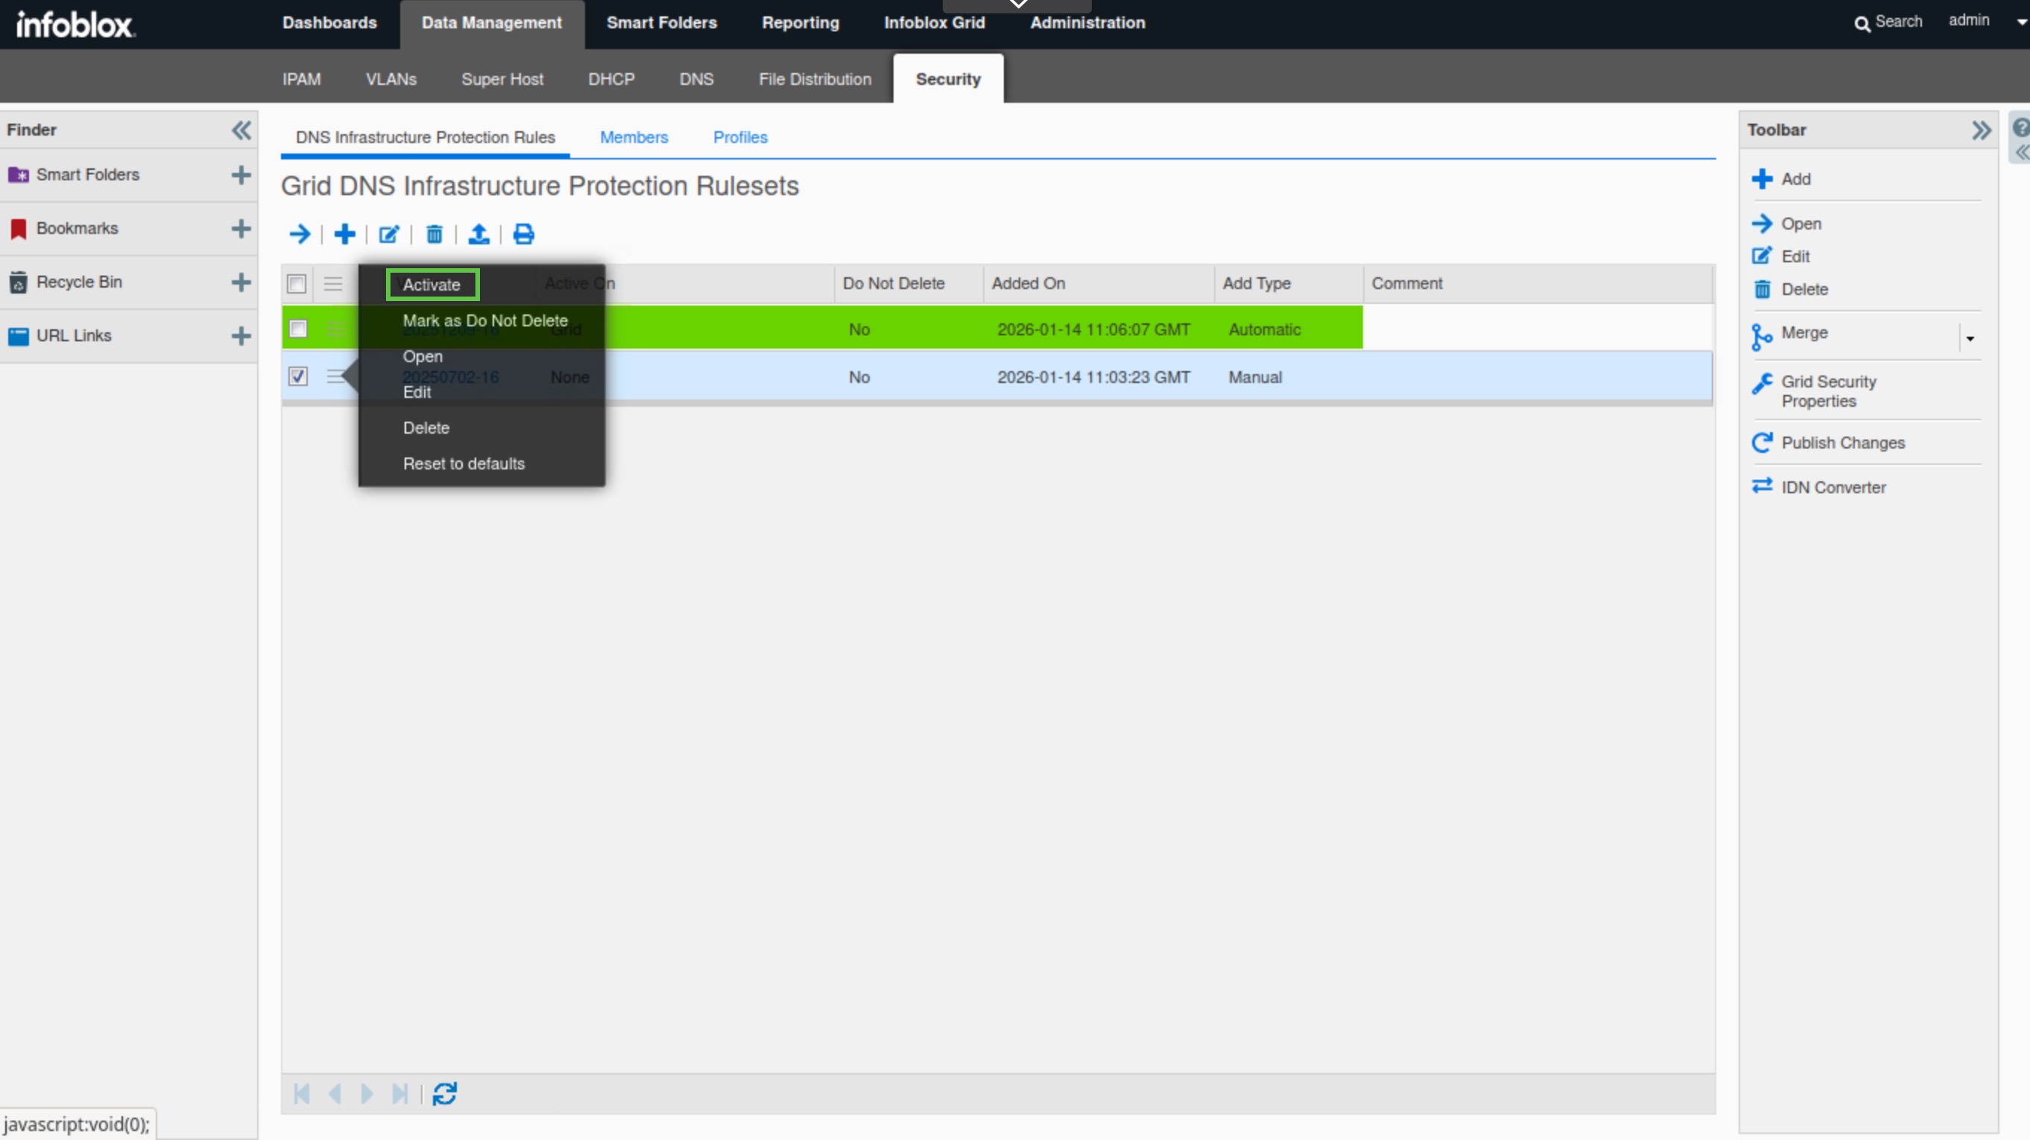The image size is (2030, 1140).
Task: Click the Delete trash icon above the table
Action: click(x=434, y=234)
